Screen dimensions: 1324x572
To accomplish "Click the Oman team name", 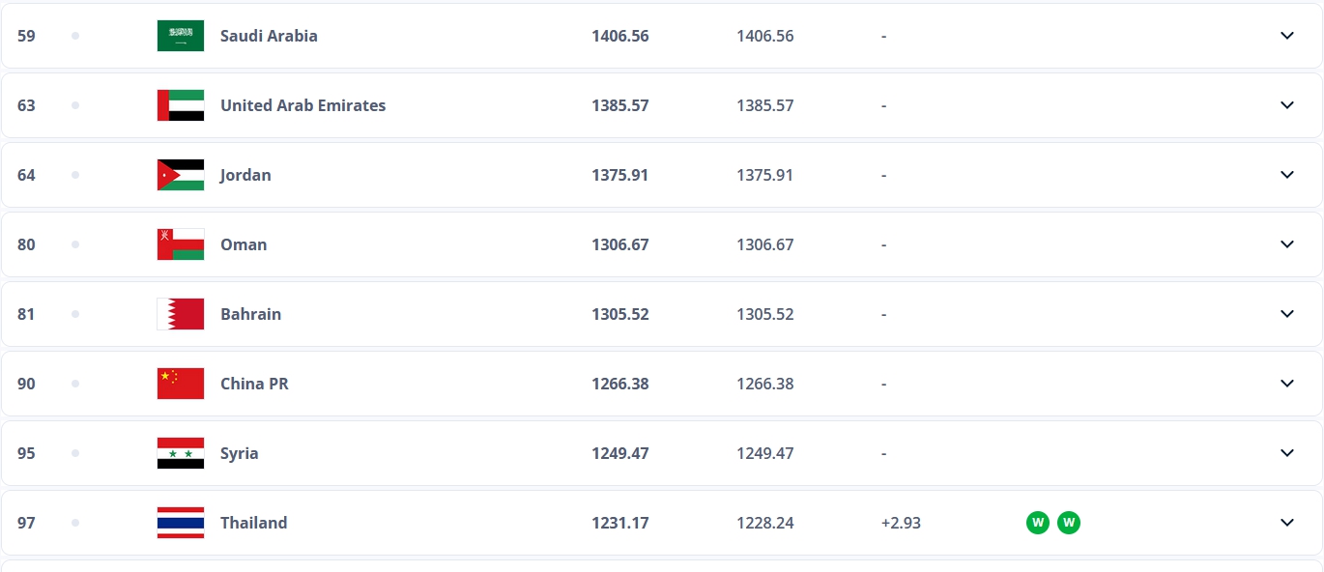I will click(244, 244).
